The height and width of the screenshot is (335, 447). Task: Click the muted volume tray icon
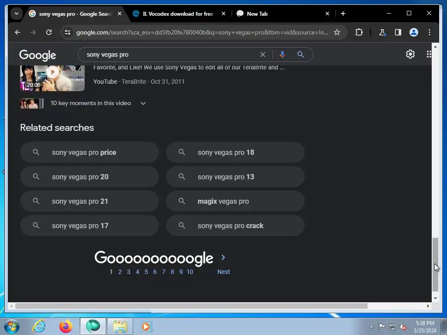coord(403,327)
